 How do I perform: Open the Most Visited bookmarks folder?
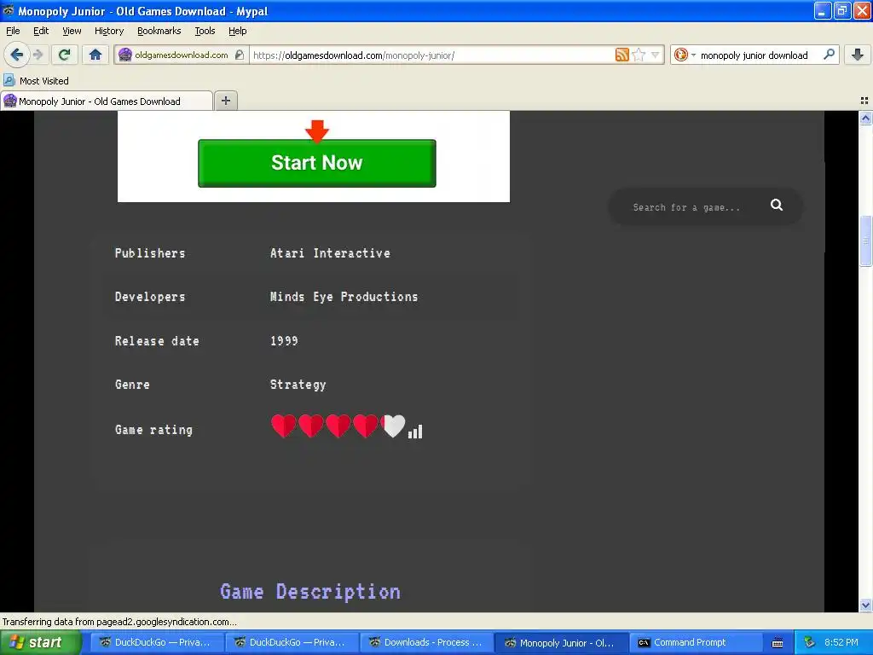37,81
